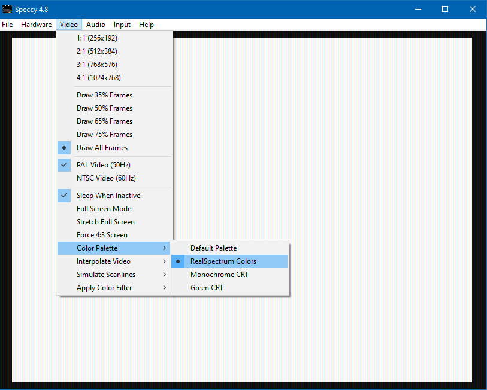Choose RealSpectrum Colors palette
Viewport: 487px width, 390px height.
click(229, 261)
